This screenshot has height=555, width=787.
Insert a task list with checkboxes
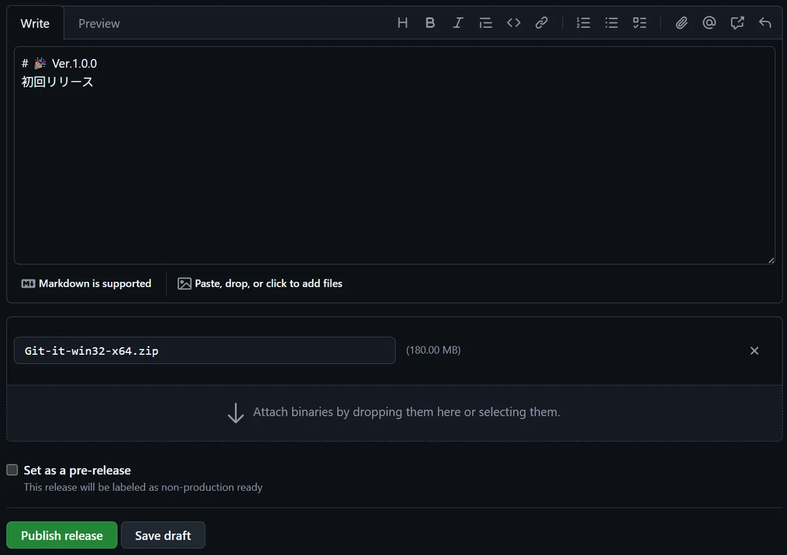(x=639, y=23)
